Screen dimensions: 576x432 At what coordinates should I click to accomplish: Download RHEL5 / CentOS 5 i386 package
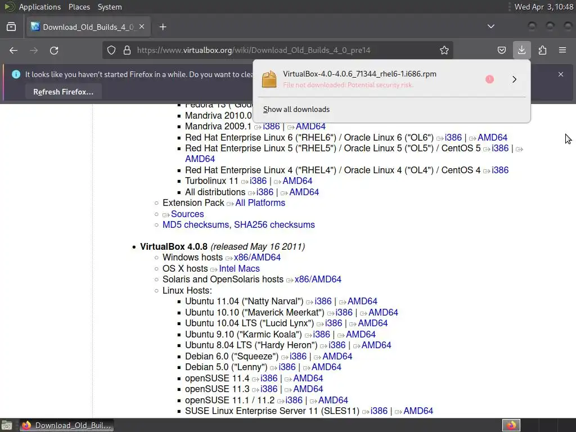point(500,148)
